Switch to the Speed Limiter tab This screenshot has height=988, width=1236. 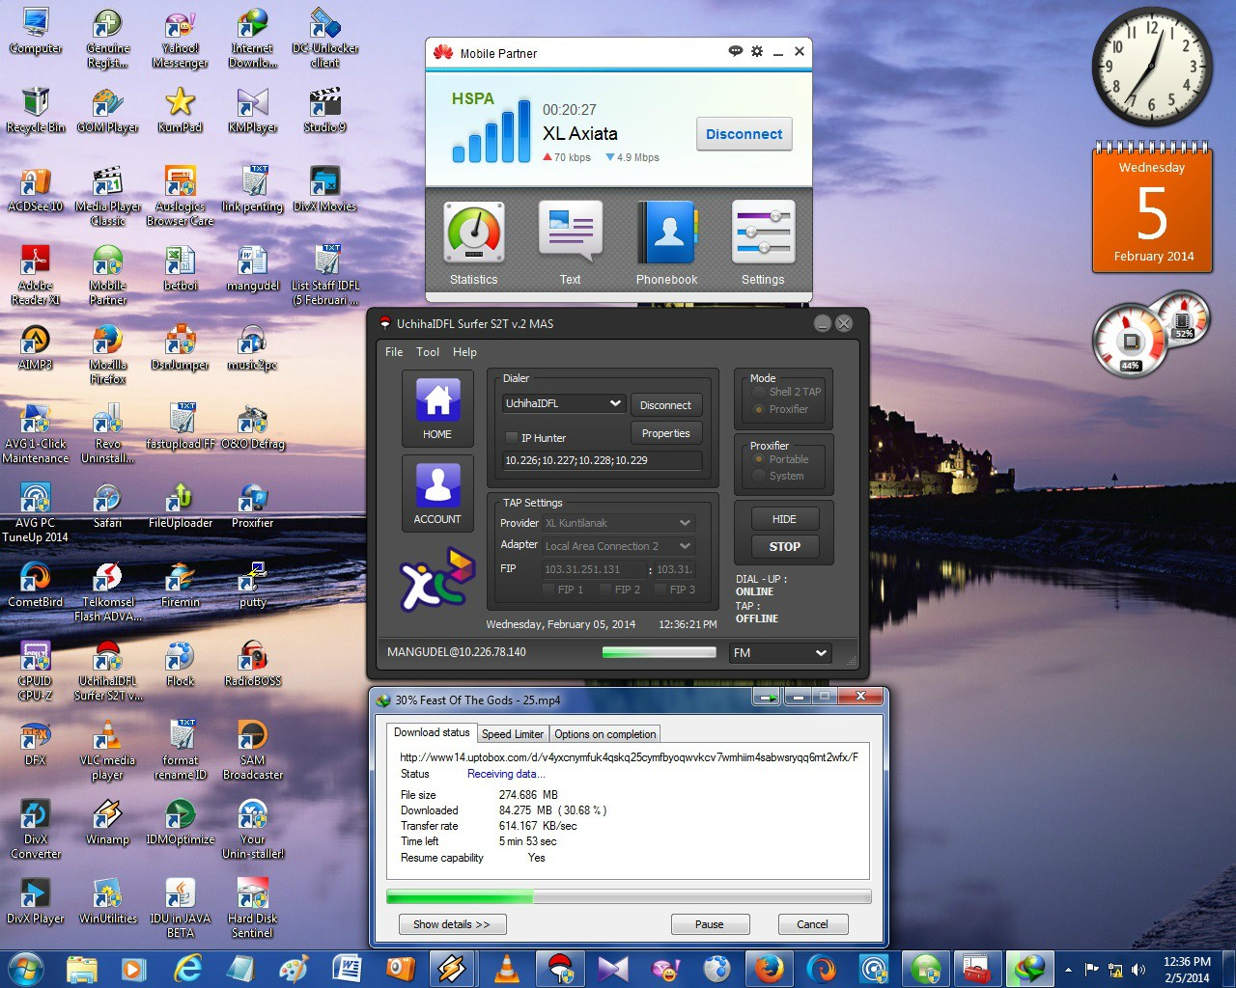pyautogui.click(x=512, y=734)
